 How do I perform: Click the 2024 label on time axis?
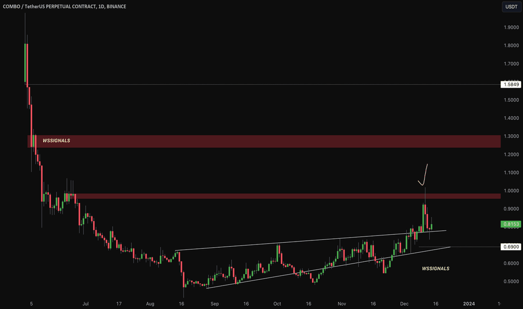click(x=469, y=303)
